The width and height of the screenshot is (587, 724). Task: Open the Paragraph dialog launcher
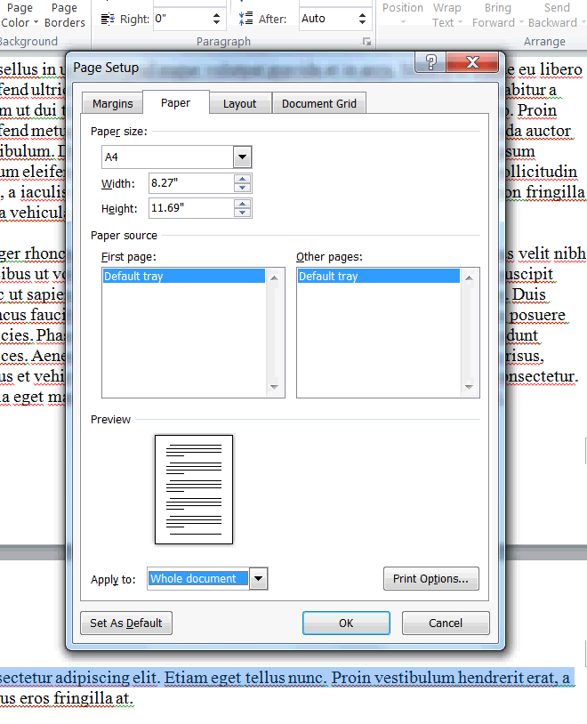[x=366, y=42]
